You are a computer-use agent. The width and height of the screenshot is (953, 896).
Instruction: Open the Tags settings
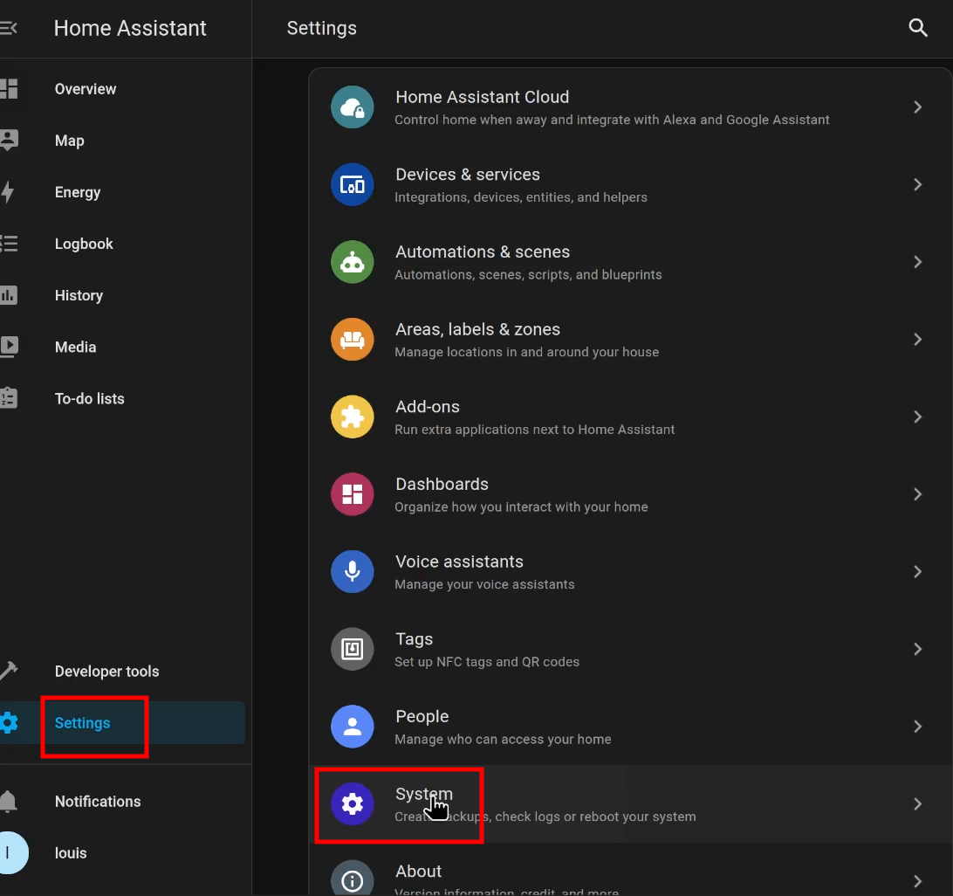630,649
